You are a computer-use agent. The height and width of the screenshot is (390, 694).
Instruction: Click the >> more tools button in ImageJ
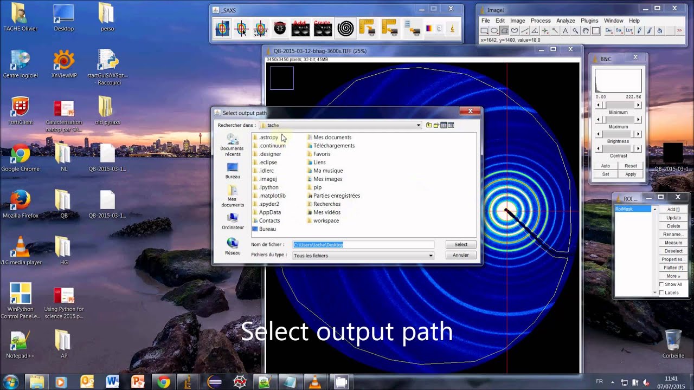click(679, 30)
